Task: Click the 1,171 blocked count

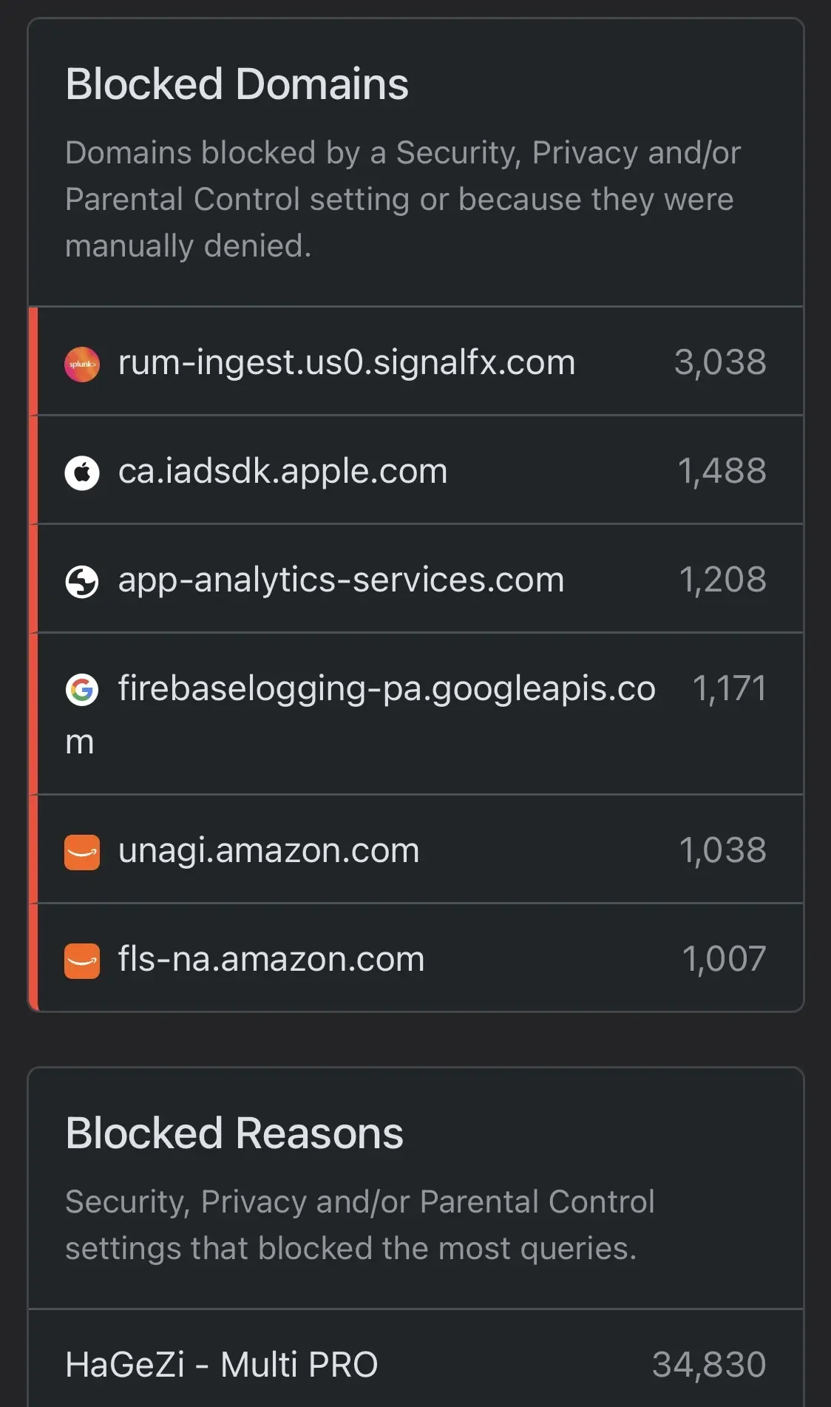Action: tap(730, 688)
